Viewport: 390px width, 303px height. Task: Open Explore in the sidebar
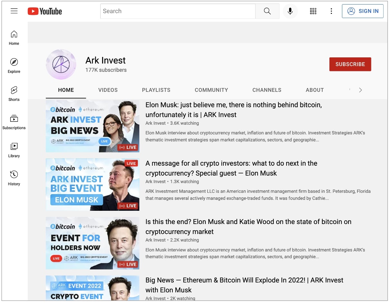coord(14,66)
